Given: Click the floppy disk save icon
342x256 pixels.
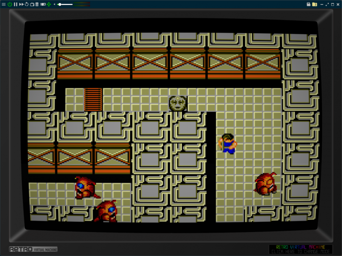Looking at the screenshot, I should tap(308, 4).
